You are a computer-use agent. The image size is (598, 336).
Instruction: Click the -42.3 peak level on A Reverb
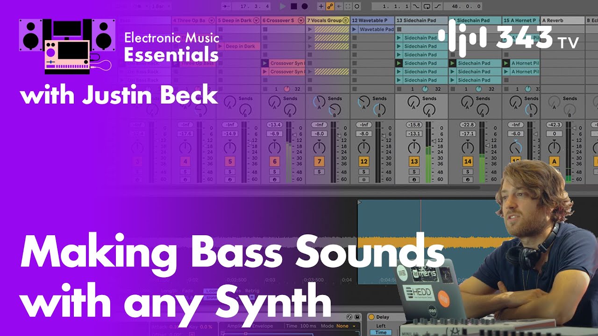(554, 125)
